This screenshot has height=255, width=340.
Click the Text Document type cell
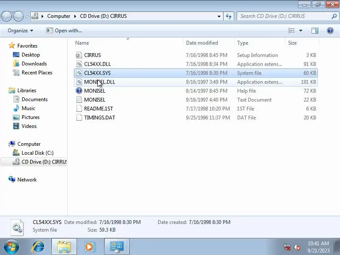coord(254,99)
